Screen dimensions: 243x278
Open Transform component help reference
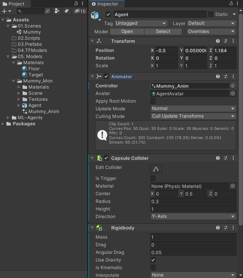[x=218, y=41]
